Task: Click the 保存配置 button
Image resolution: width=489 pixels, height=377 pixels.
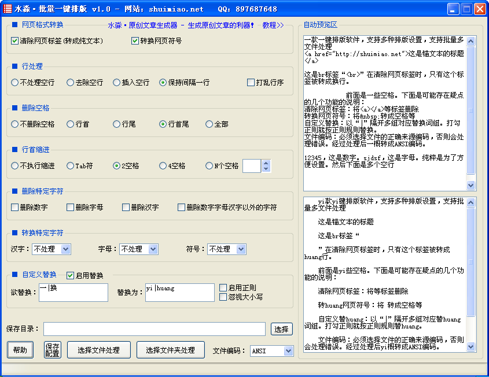Action: pyautogui.click(x=53, y=350)
